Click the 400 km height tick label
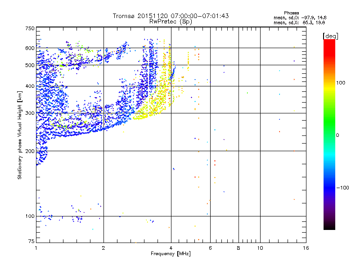Viewport: 360px width, 270px height. tap(30, 86)
